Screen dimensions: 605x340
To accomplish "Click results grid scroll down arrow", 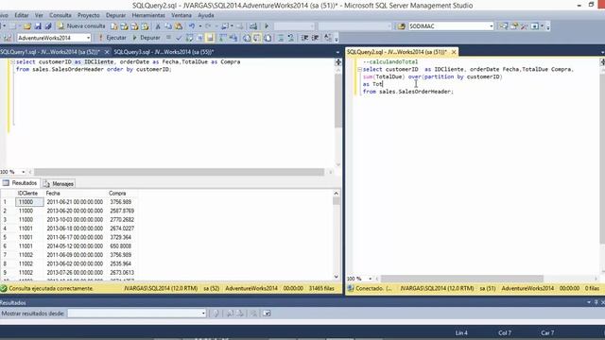I will point(337,277).
